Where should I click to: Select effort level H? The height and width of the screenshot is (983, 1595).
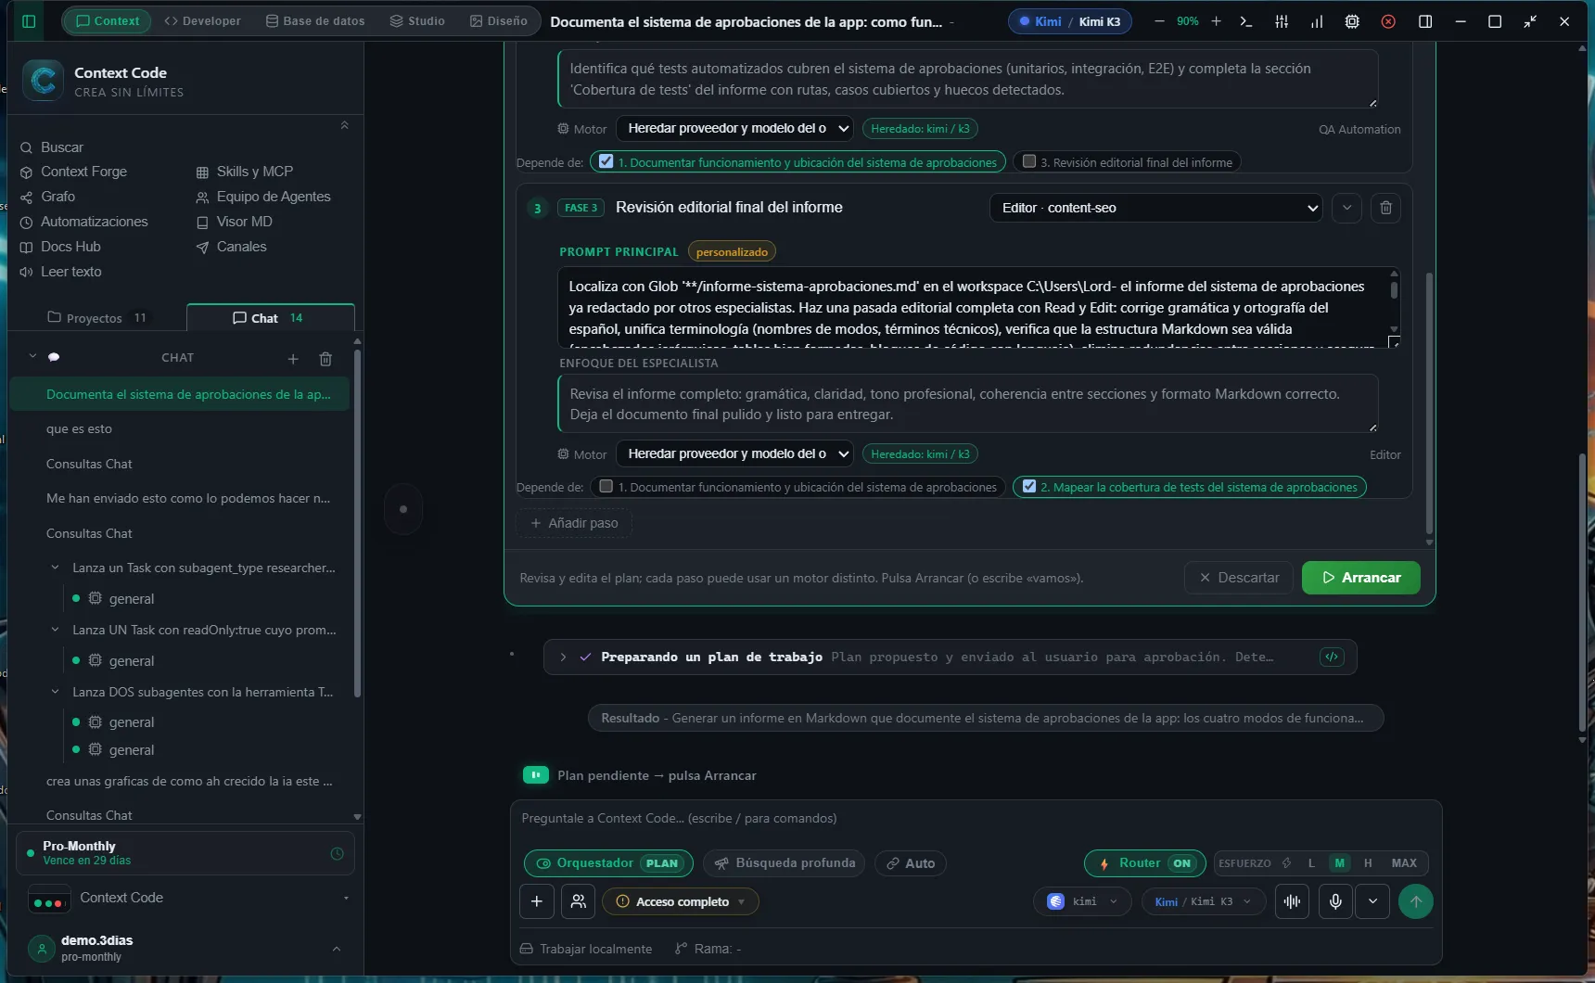(x=1368, y=863)
